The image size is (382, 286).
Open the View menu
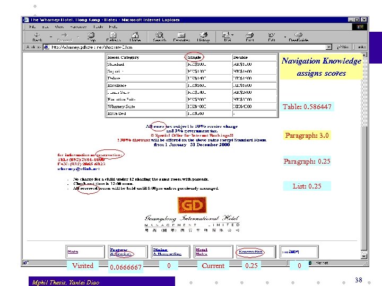(x=59, y=27)
